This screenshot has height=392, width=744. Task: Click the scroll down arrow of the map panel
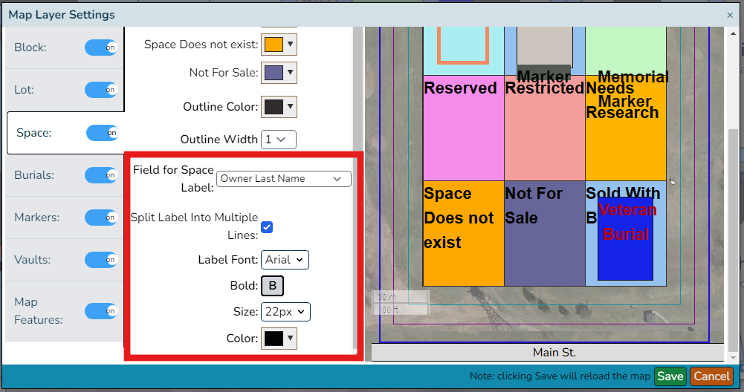(733, 358)
